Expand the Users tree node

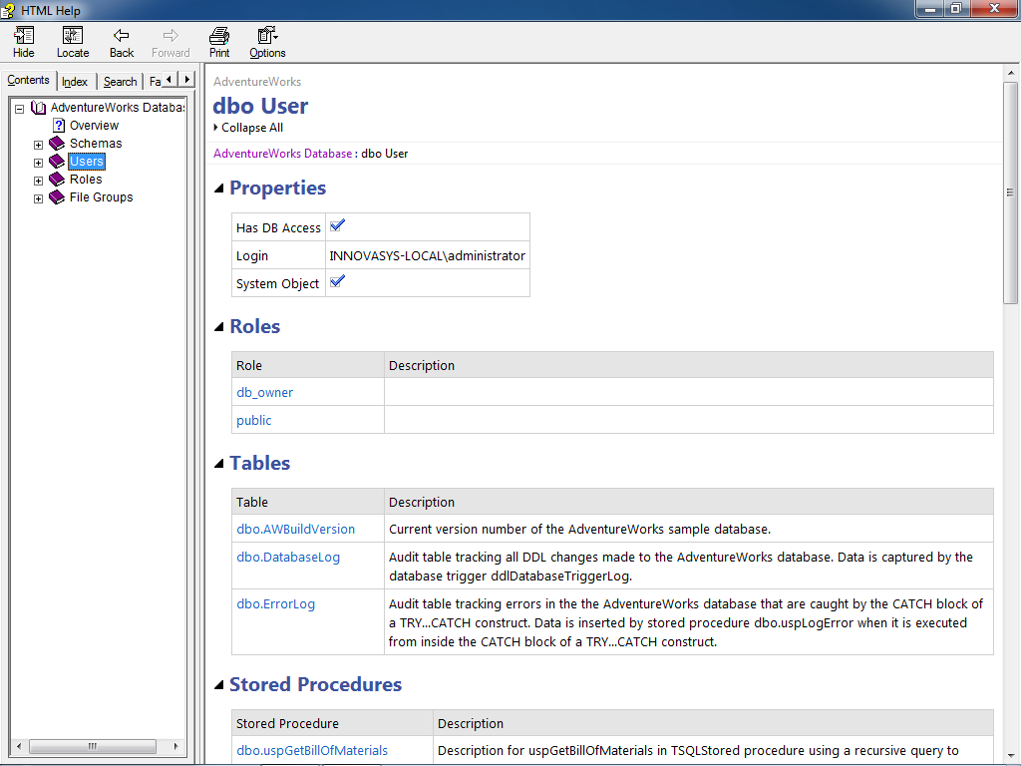click(39, 163)
